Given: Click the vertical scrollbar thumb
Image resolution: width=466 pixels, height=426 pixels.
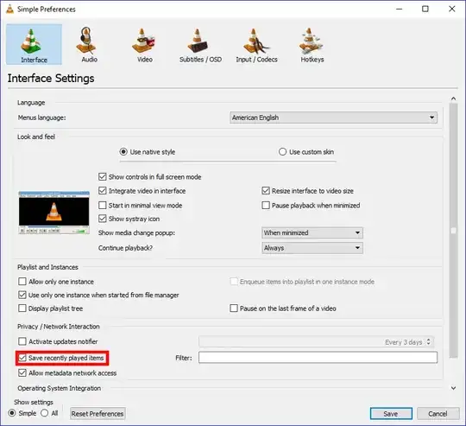Looking at the screenshot, I should tap(453, 231).
